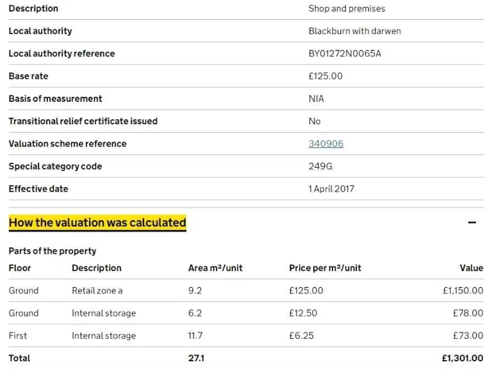The width and height of the screenshot is (492, 369).
Task: Click the Price per m²/unit column header
Action: [x=325, y=268]
